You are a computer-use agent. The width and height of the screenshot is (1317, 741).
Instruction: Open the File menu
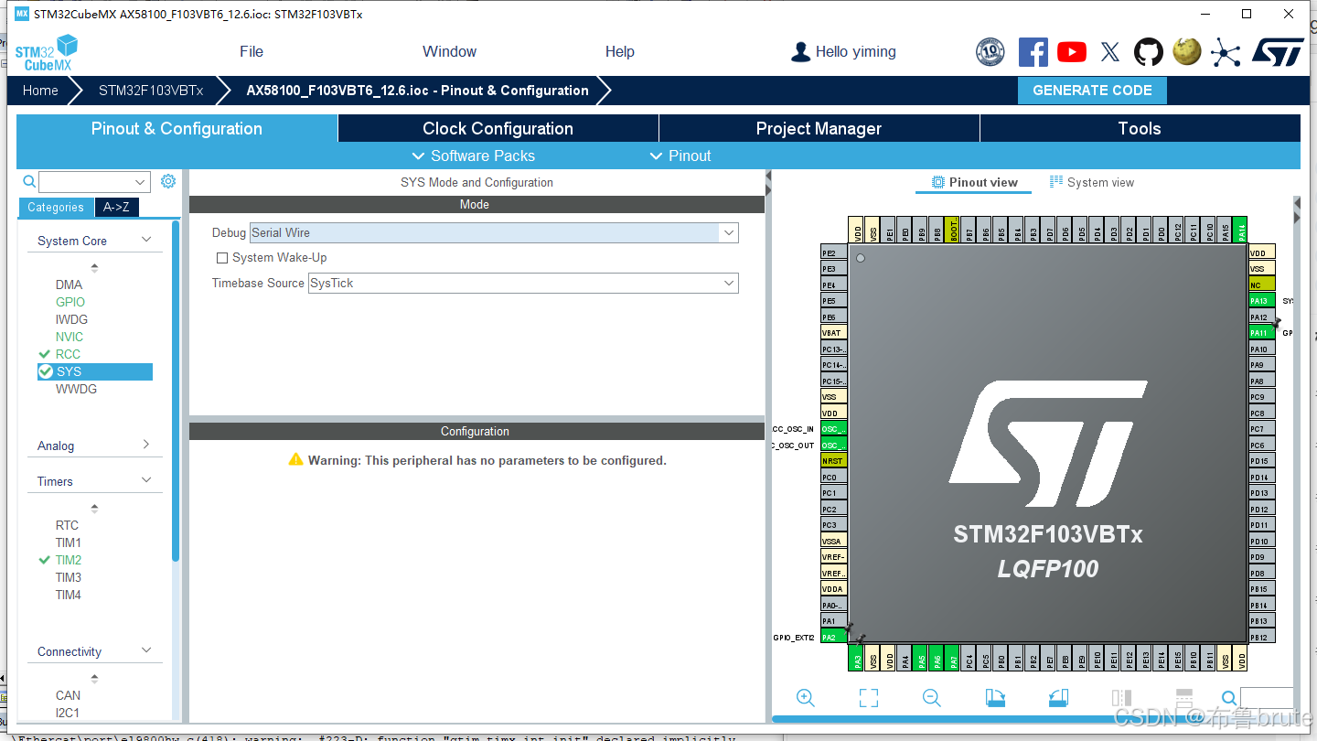252,51
